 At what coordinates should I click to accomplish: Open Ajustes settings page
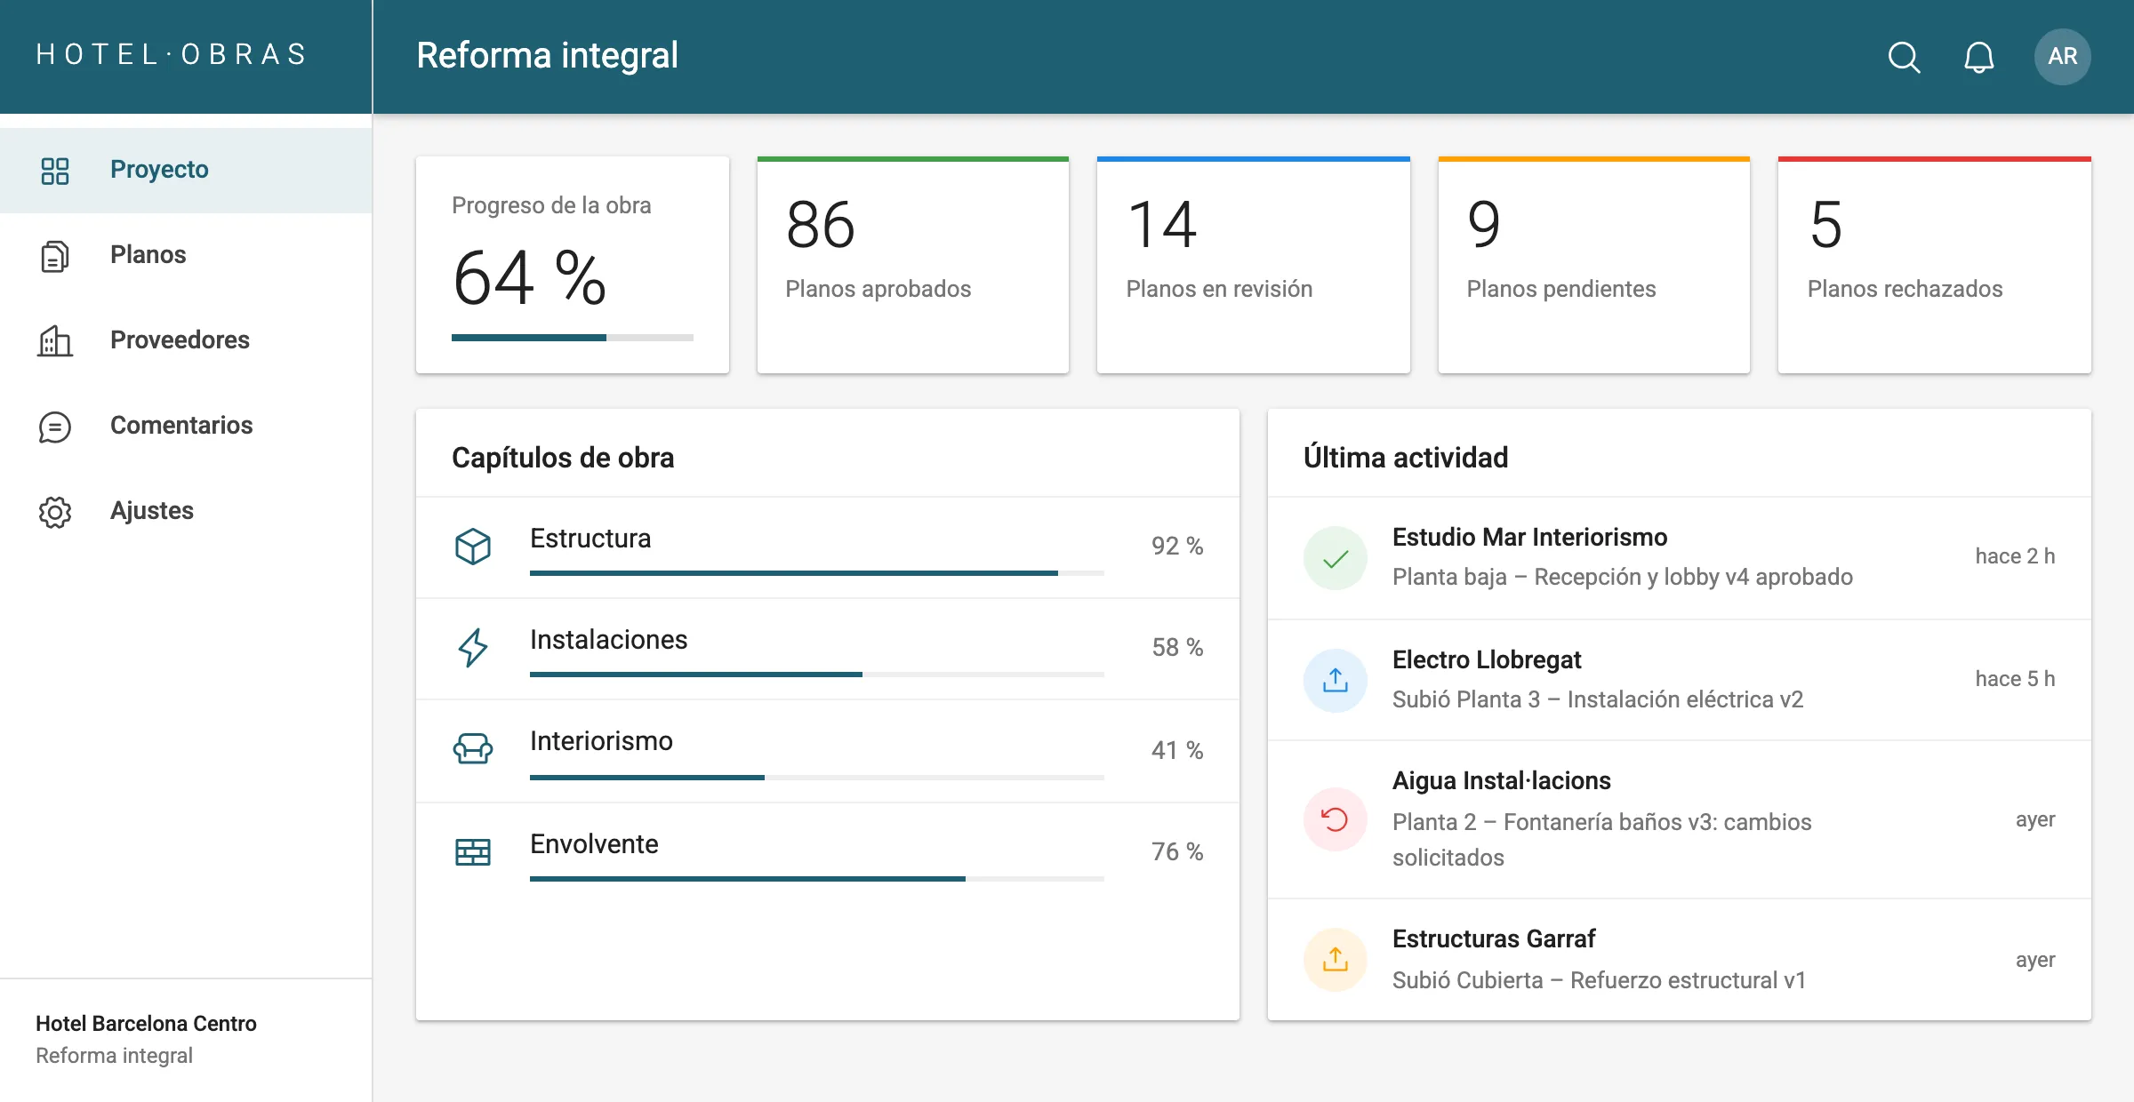click(186, 512)
